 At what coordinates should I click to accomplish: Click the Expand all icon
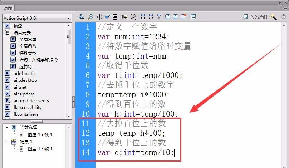(159, 17)
